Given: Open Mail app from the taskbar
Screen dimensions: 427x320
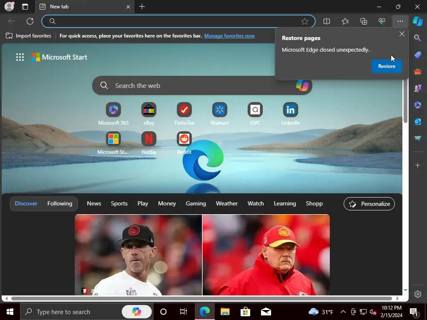Looking at the screenshot, I should [x=266, y=312].
